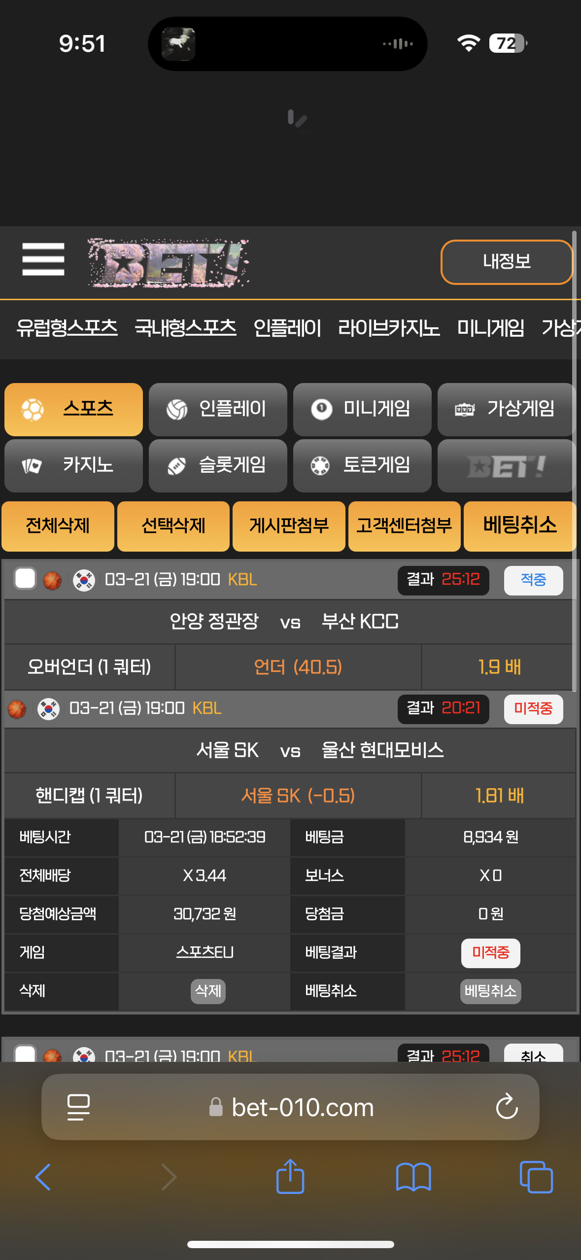The width and height of the screenshot is (581, 1260).
Task: Check the box beside first KBL bet
Action: 25,579
